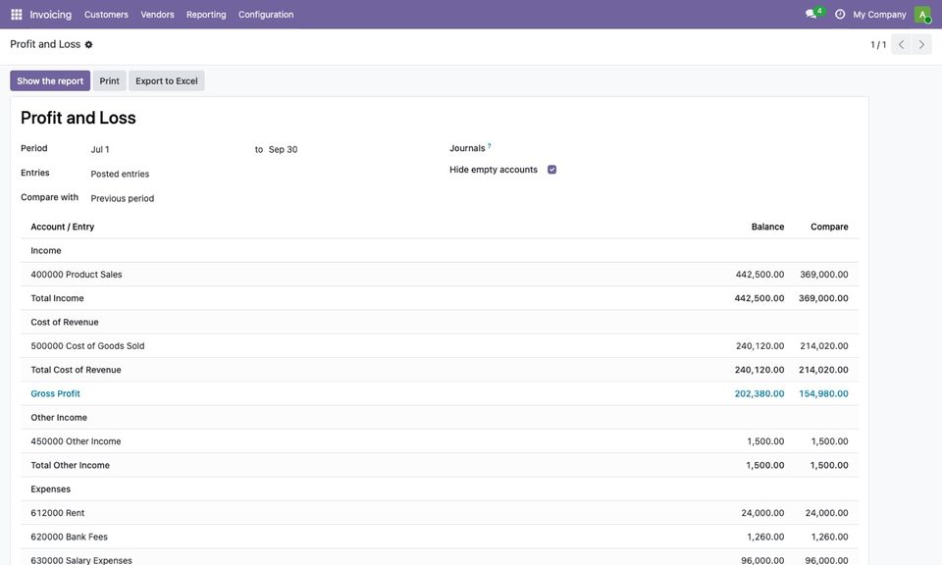942x565 pixels.
Task: Click the Show the report button
Action: pos(50,81)
